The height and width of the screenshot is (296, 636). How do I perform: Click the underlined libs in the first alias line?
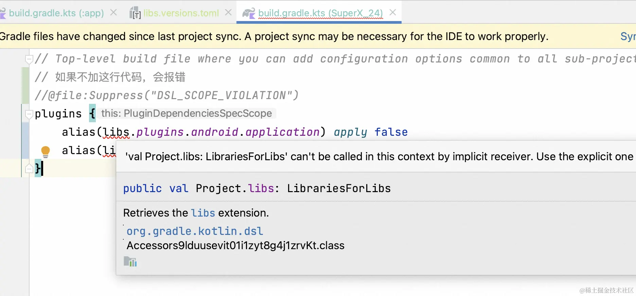point(116,132)
